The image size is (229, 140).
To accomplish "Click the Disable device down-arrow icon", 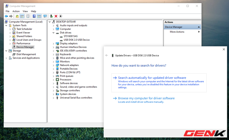I will coord(60,16).
